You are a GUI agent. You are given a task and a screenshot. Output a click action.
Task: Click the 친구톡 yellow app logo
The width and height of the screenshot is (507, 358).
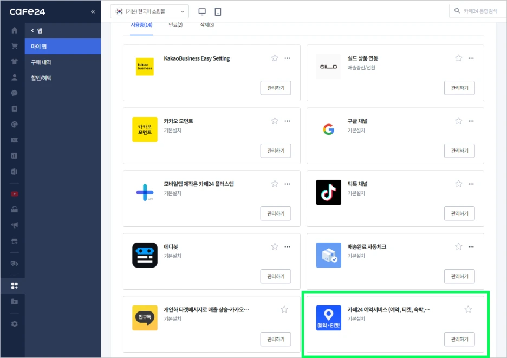(x=145, y=318)
